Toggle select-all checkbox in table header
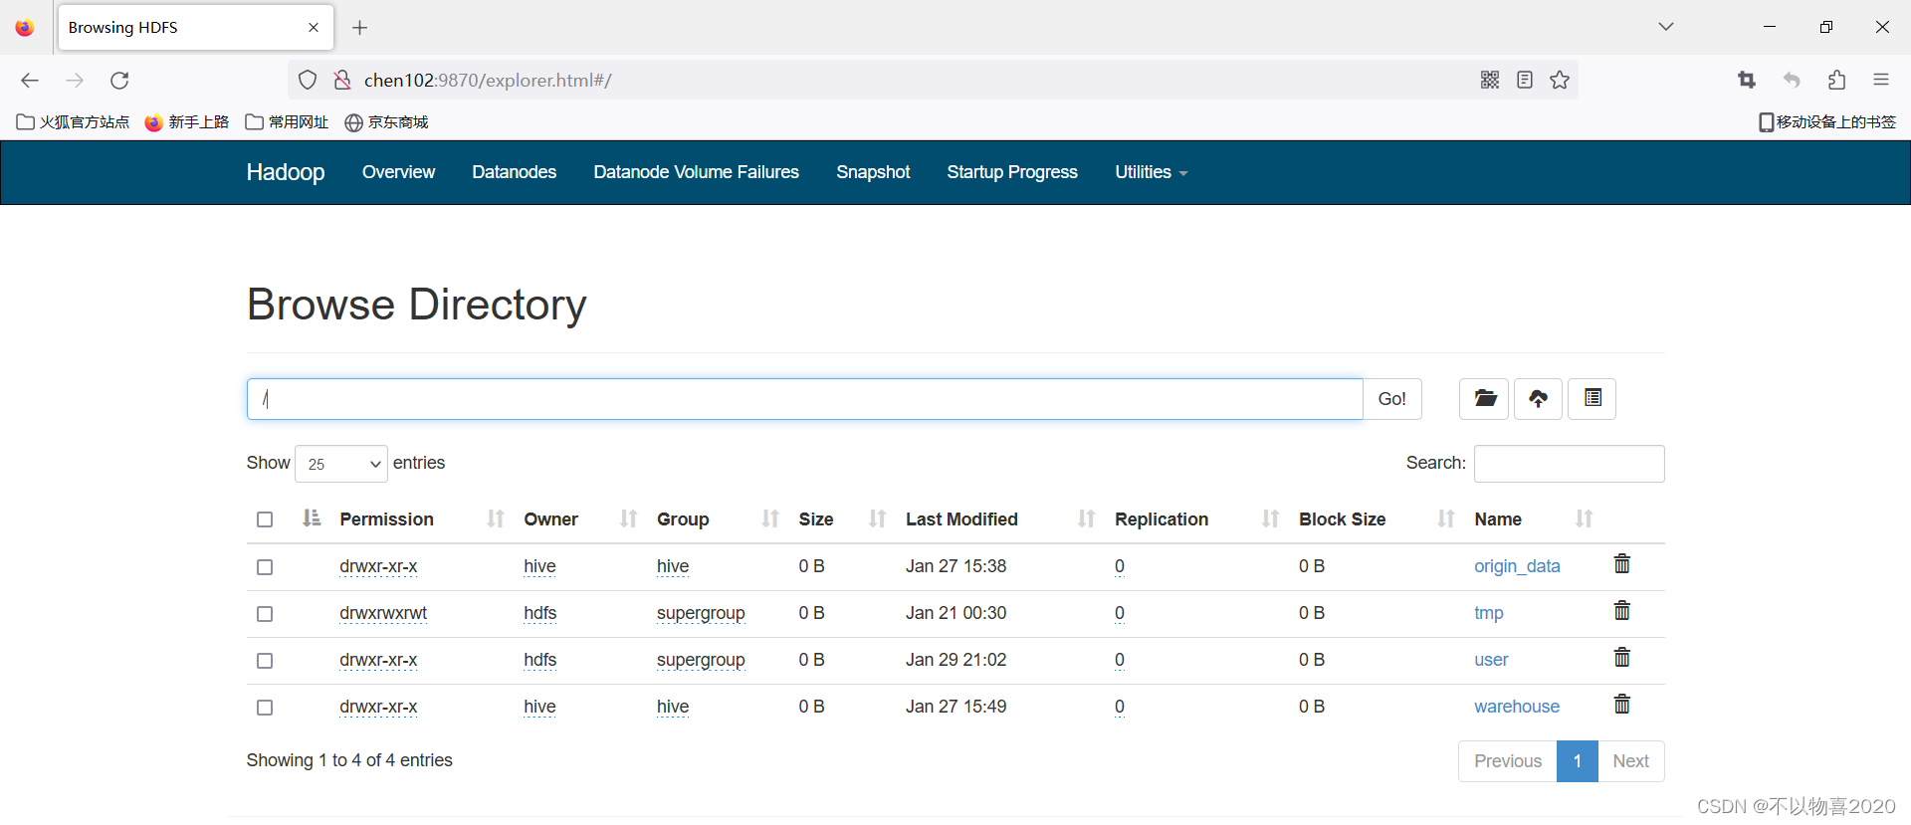Viewport: 1911px width, 825px height. [265, 519]
